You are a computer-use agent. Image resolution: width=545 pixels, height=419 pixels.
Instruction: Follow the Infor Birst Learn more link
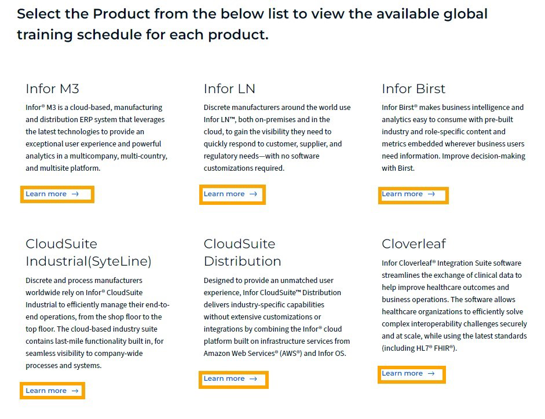point(402,194)
